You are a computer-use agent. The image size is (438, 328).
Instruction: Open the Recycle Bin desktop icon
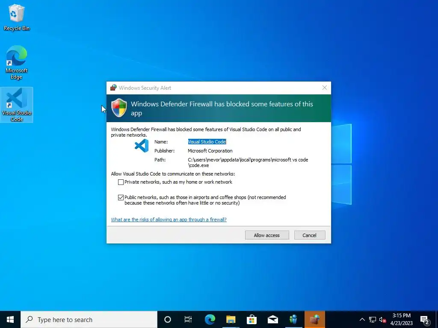17,17
